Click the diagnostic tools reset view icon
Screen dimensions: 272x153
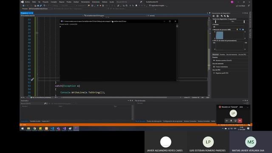[x=228, y=16]
